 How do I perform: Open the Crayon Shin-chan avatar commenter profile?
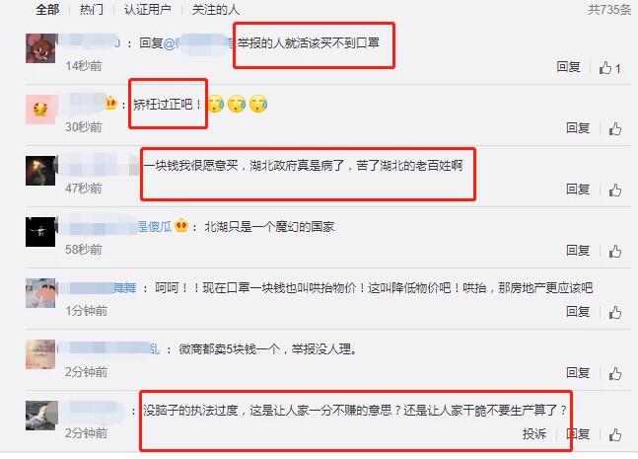click(x=40, y=293)
